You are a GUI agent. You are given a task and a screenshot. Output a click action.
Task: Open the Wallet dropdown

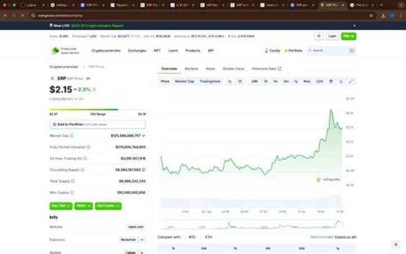(x=83, y=206)
